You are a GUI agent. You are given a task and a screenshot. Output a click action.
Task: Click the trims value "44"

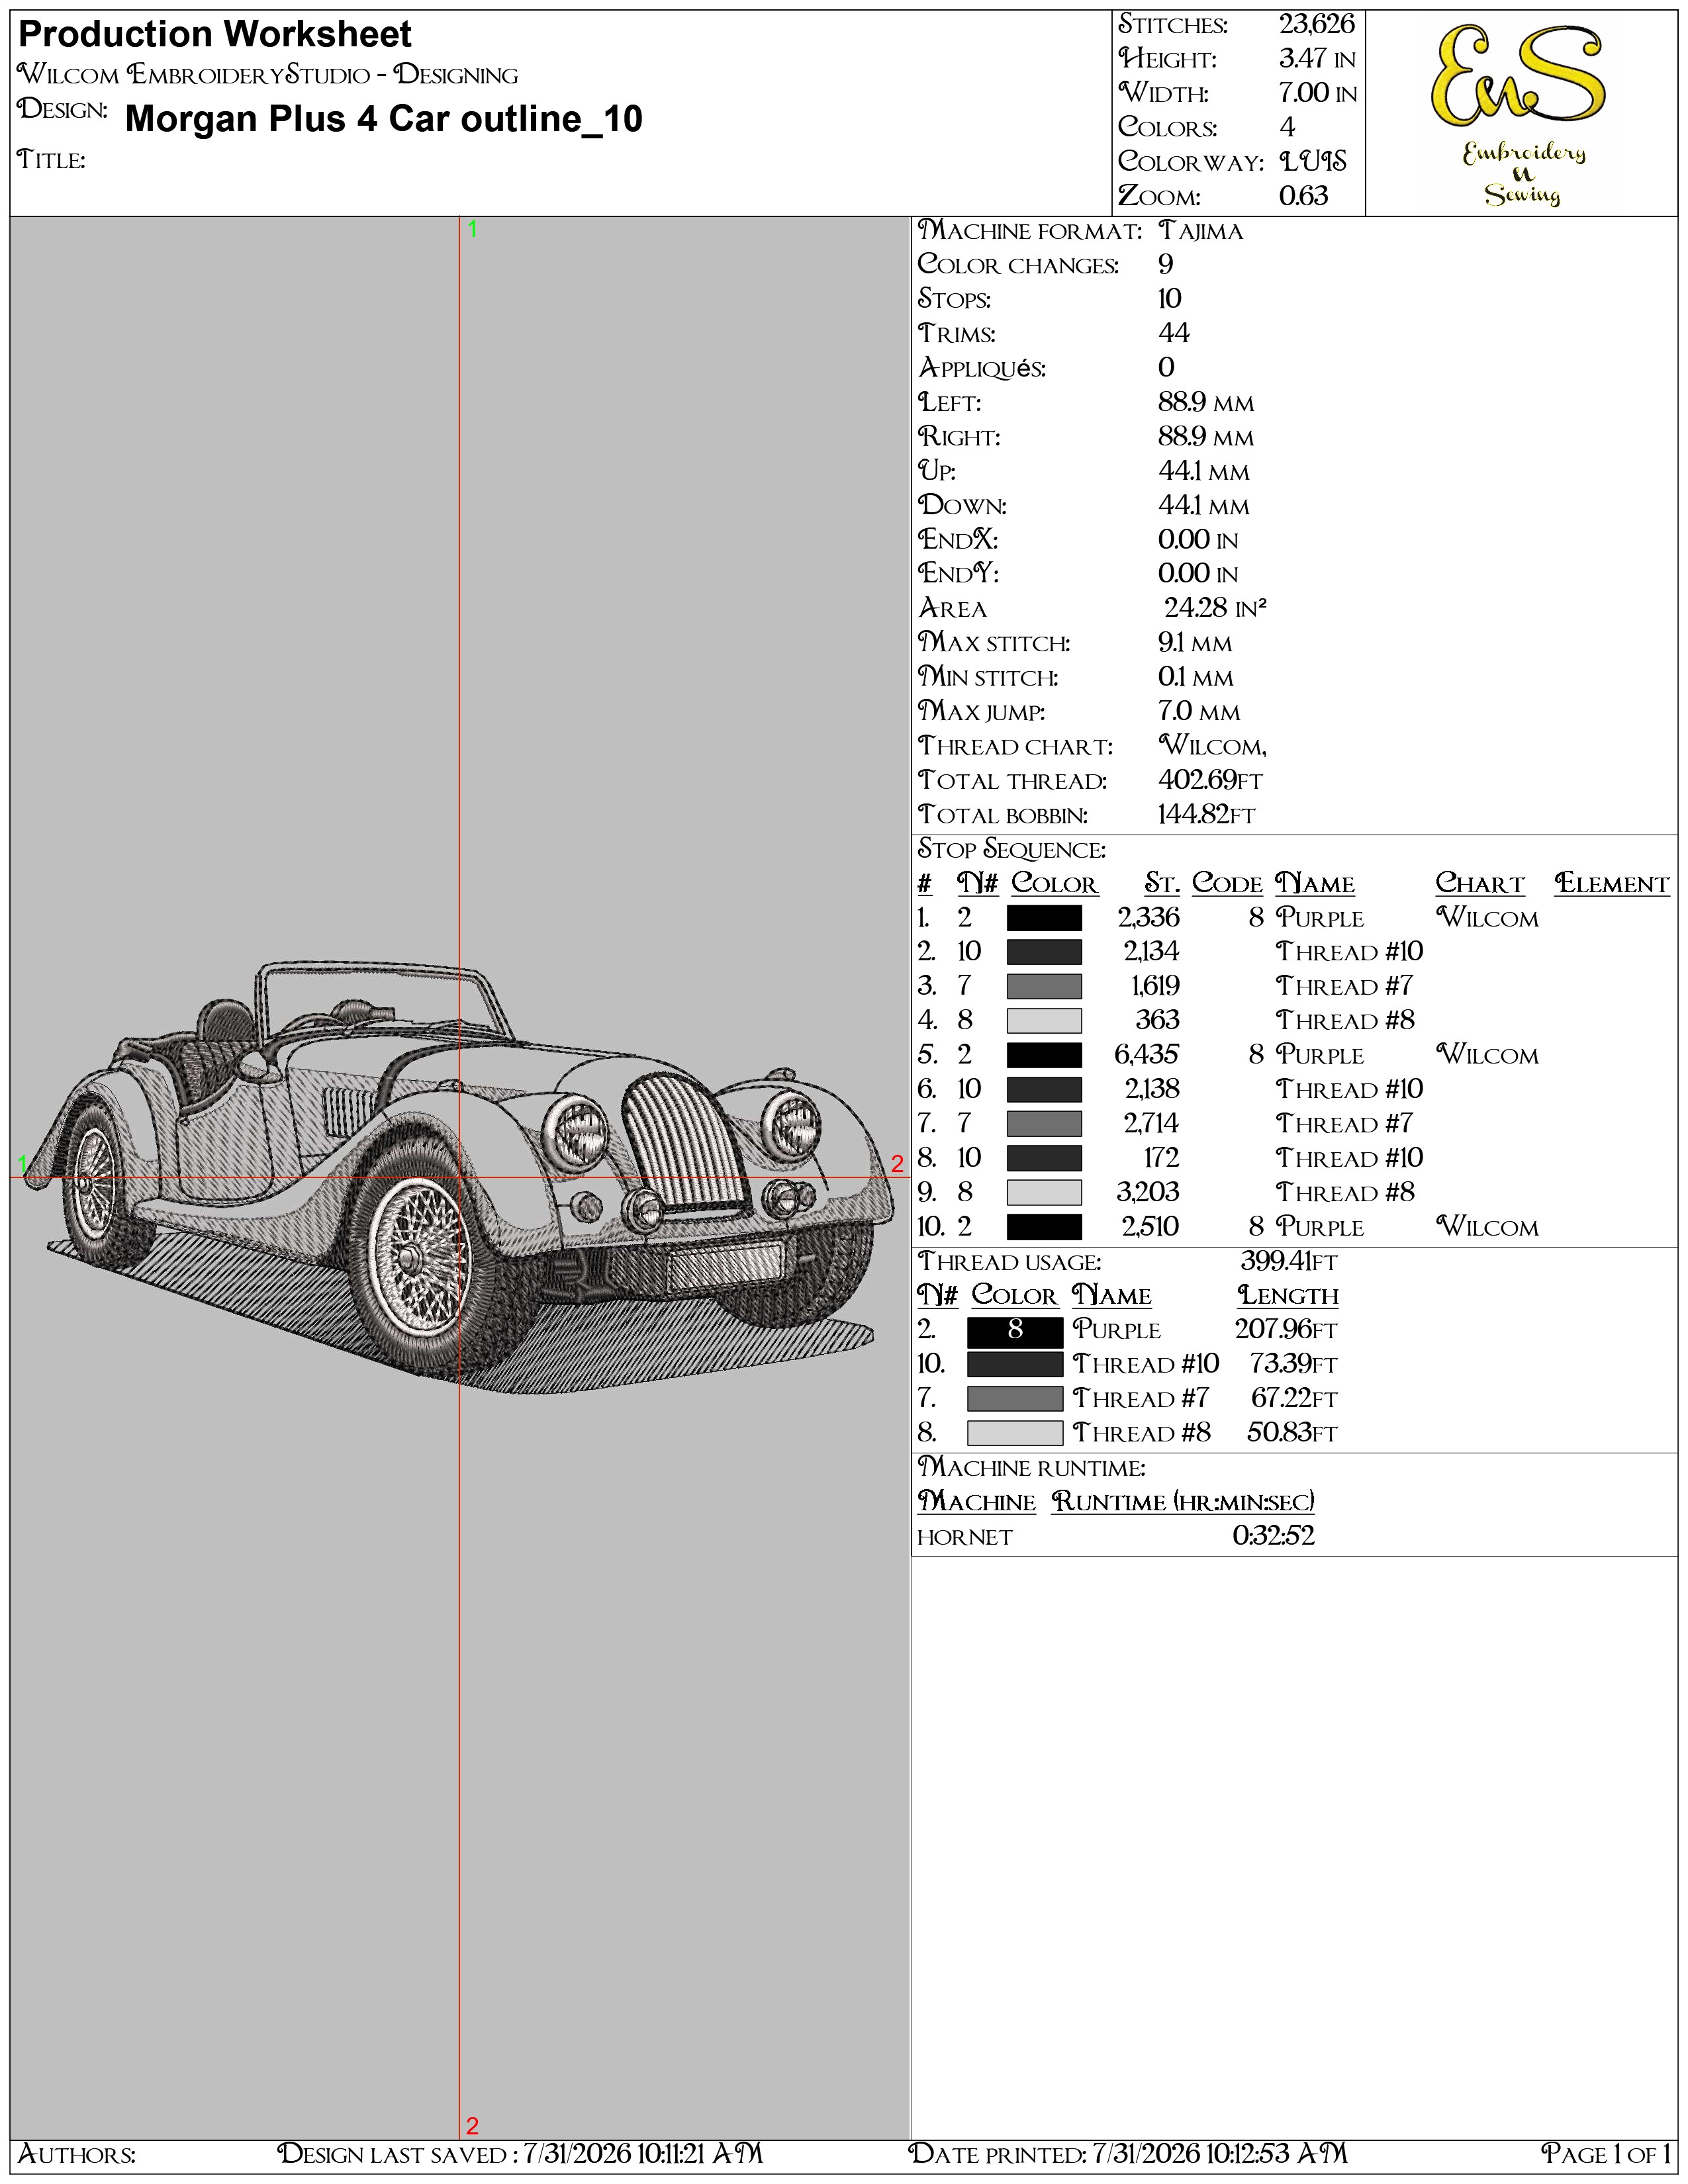pos(1174,333)
